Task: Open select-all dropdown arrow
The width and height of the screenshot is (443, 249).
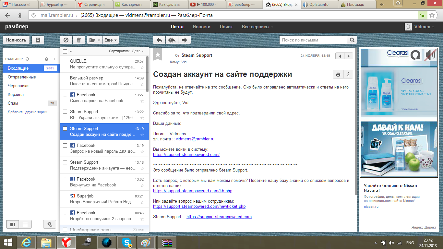Action: click(x=71, y=51)
